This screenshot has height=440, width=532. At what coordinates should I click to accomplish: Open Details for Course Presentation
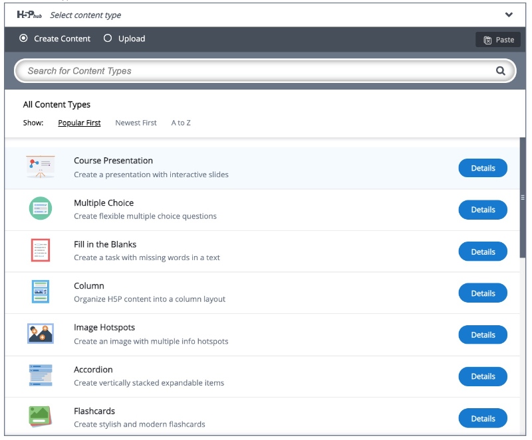click(483, 168)
